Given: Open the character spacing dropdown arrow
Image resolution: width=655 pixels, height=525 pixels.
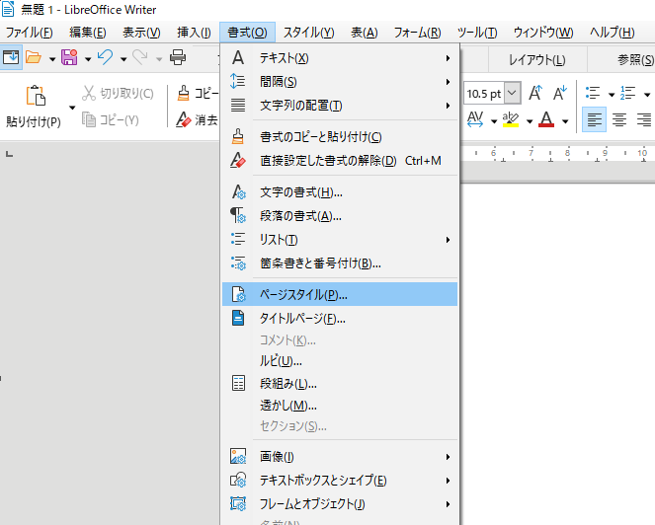Looking at the screenshot, I should (x=494, y=121).
